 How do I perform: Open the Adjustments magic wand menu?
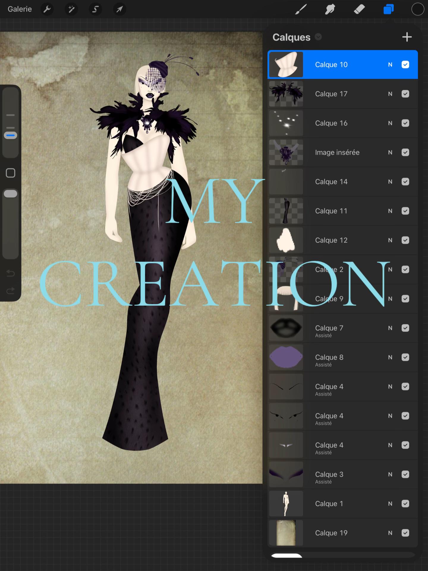pyautogui.click(x=71, y=10)
